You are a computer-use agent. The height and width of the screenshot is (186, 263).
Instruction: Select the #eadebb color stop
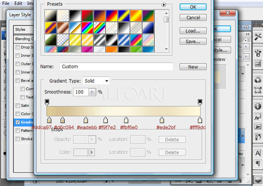pyautogui.click(x=86, y=120)
